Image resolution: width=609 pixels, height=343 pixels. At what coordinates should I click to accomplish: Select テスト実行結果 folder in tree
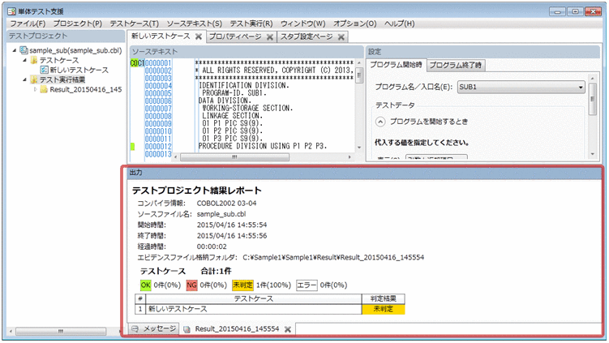click(x=62, y=79)
